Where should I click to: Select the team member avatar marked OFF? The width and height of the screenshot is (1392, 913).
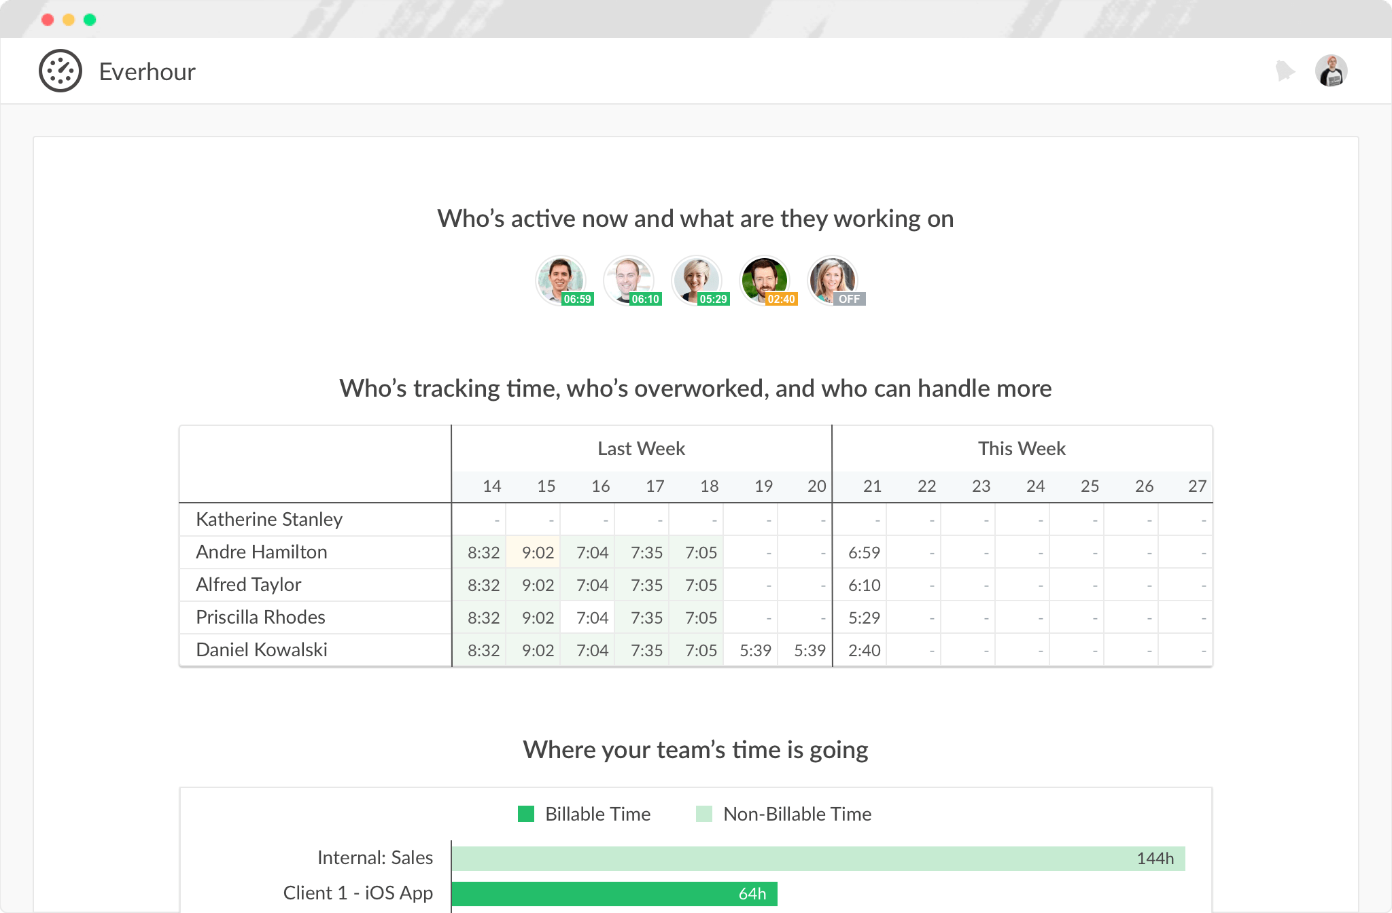(833, 280)
